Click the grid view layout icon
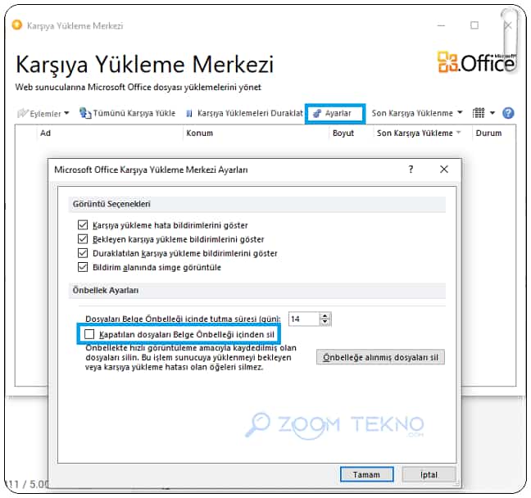Screen dimensions: 531x498 click(x=479, y=113)
